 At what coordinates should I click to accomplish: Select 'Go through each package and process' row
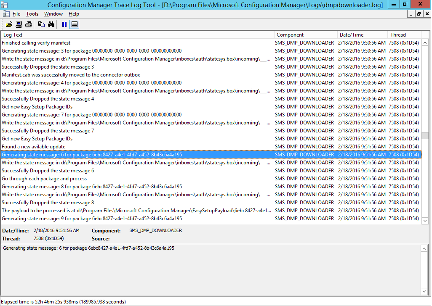click(211, 179)
